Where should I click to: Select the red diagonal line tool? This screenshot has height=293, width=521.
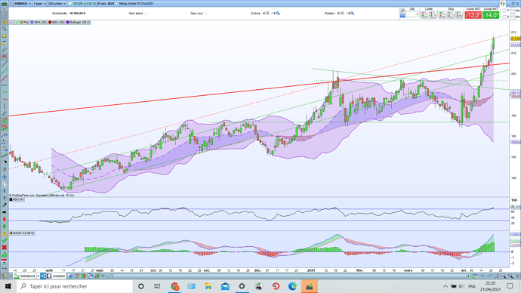pyautogui.click(x=5, y=78)
